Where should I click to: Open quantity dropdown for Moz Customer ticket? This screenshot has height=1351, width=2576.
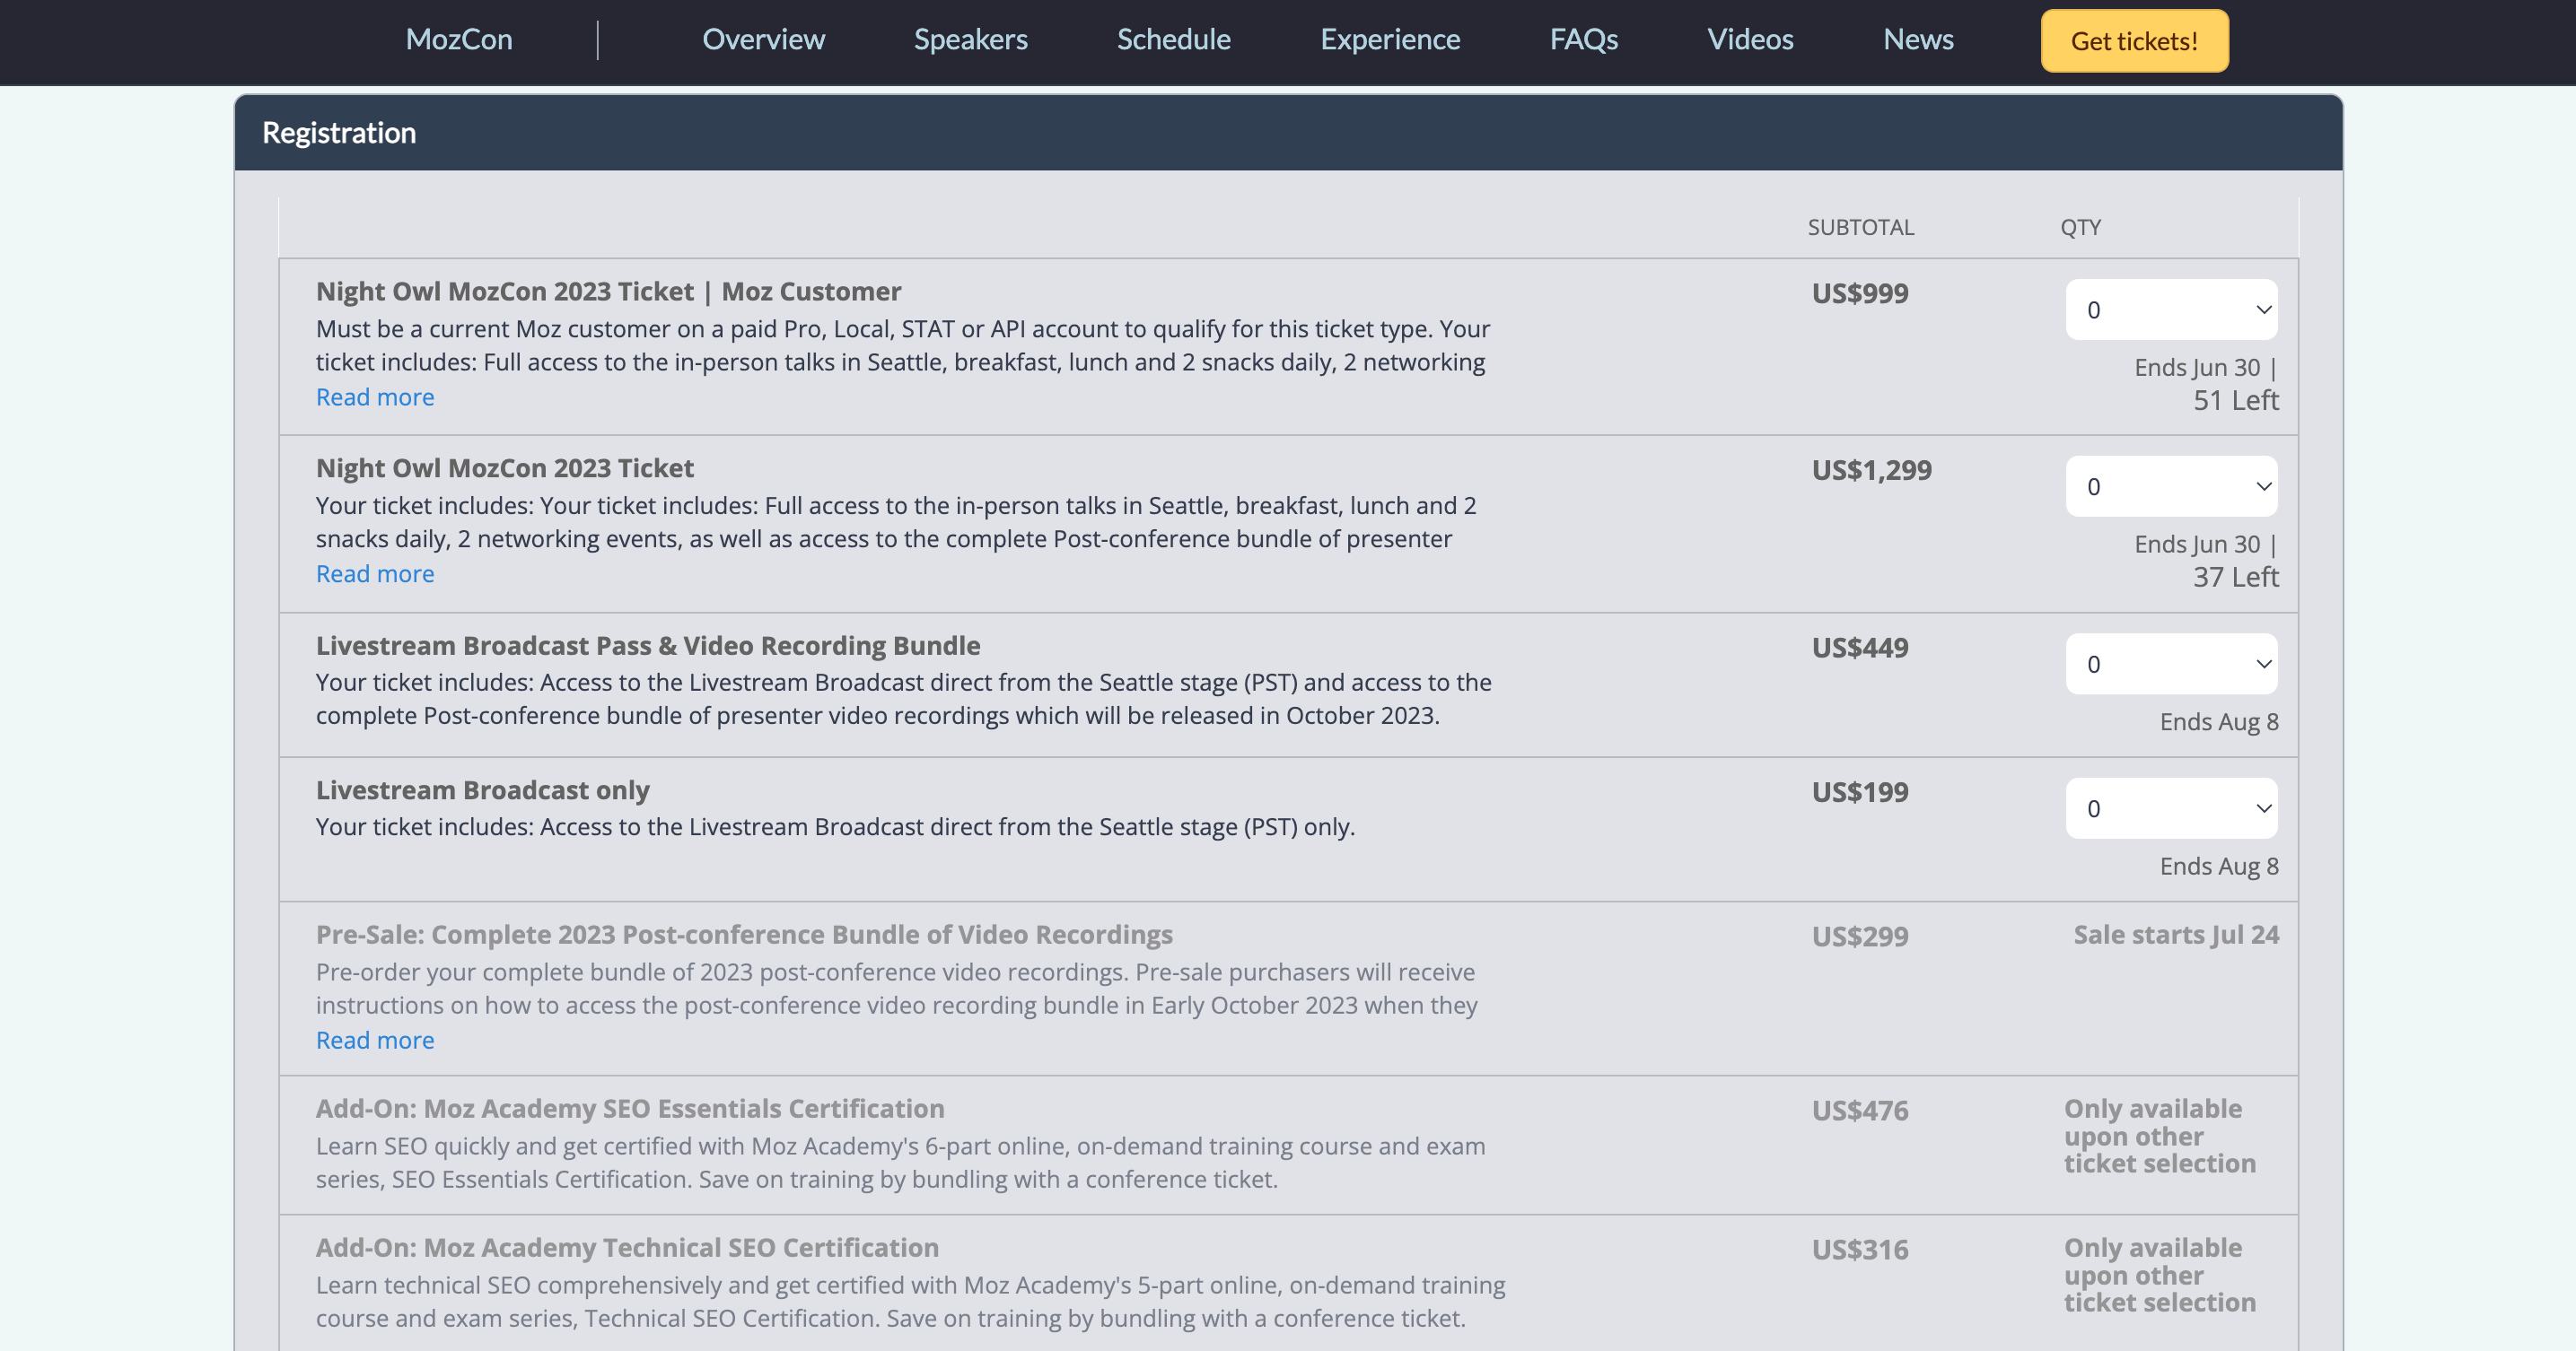[2171, 309]
